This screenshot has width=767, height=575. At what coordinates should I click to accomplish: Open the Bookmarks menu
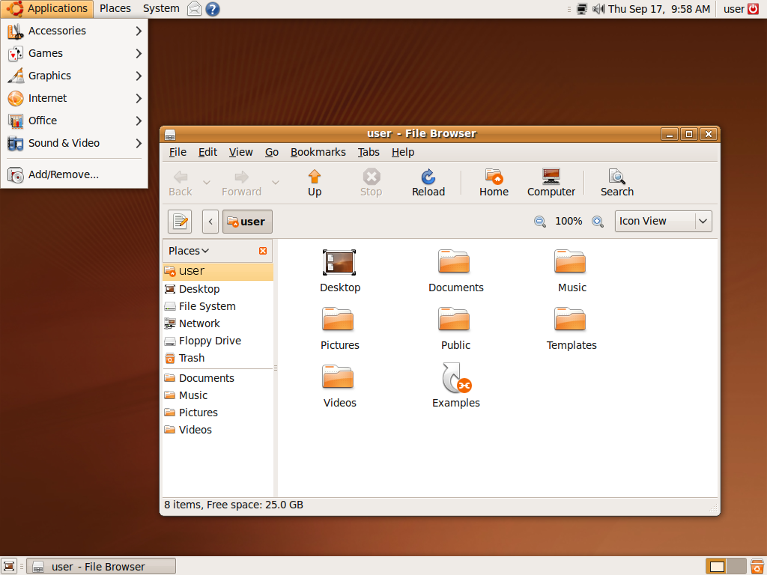318,152
